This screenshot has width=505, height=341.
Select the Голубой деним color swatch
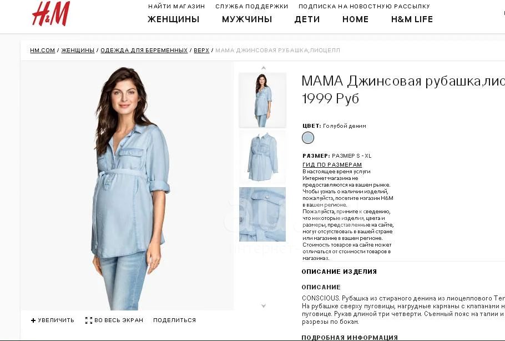point(308,138)
